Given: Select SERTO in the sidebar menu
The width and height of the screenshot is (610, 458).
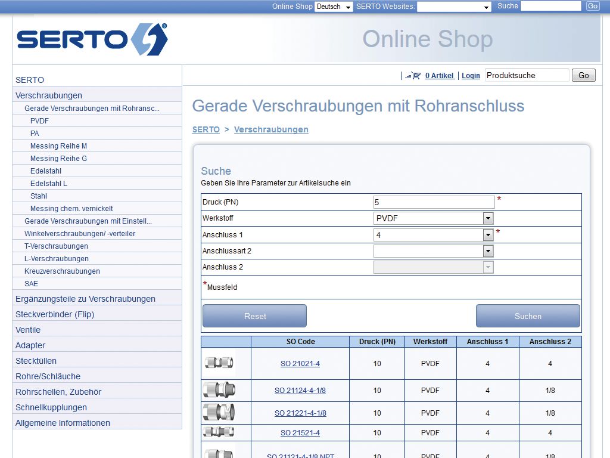Looking at the screenshot, I should pyautogui.click(x=97, y=80).
